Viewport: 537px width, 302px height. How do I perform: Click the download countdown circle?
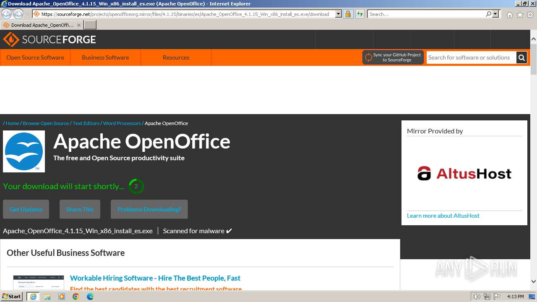[x=136, y=186]
